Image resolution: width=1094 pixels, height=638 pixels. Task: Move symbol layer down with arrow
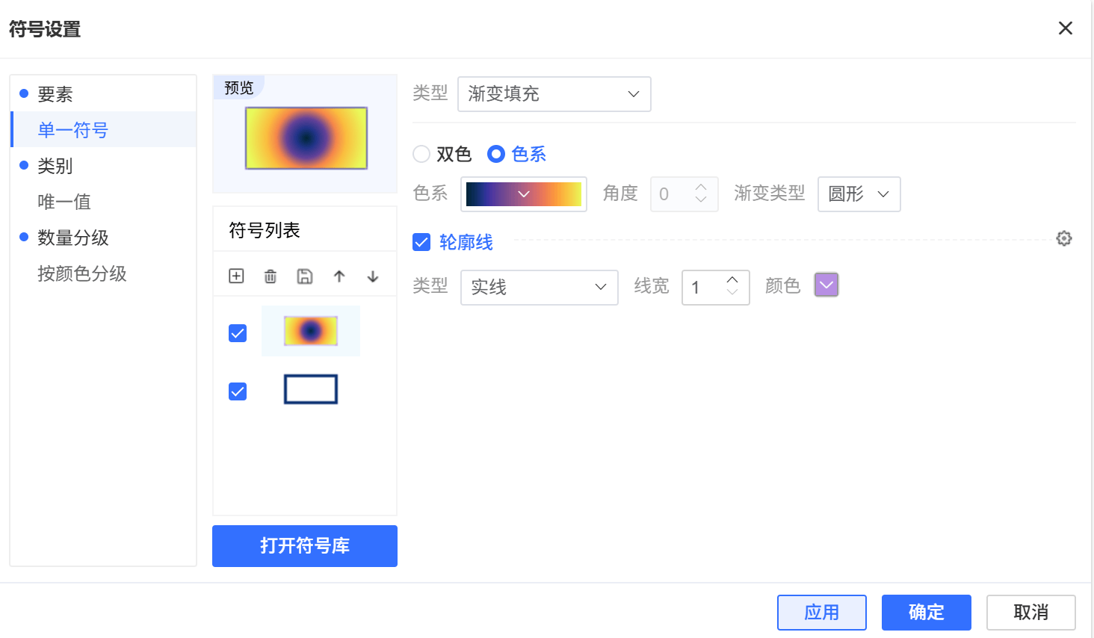pos(373,276)
